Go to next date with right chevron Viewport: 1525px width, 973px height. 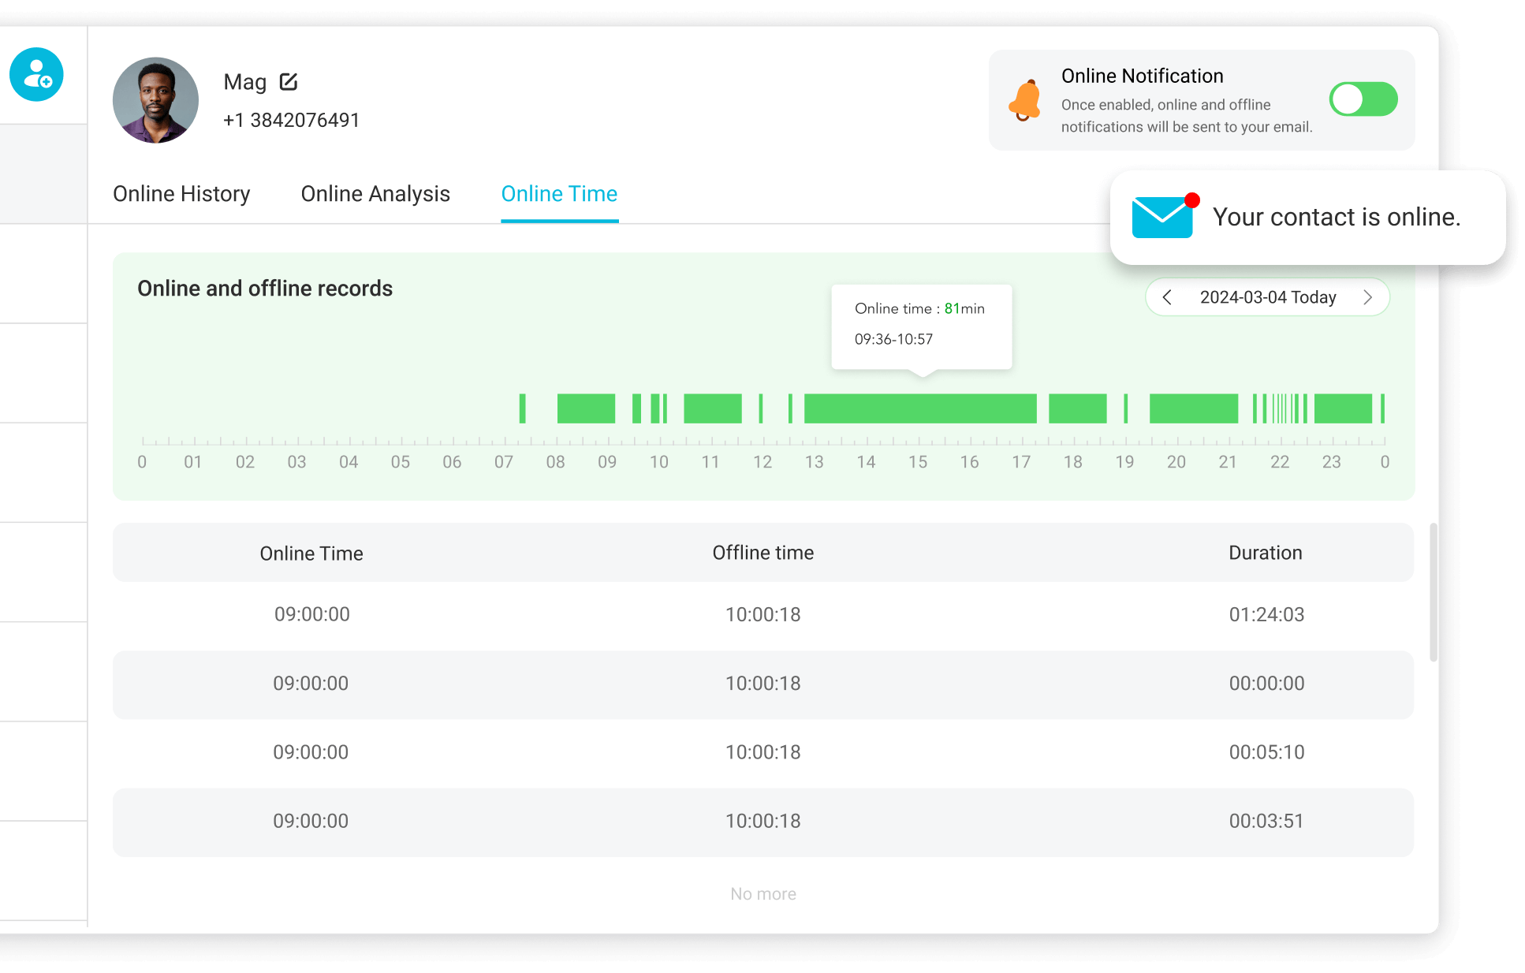(1368, 297)
